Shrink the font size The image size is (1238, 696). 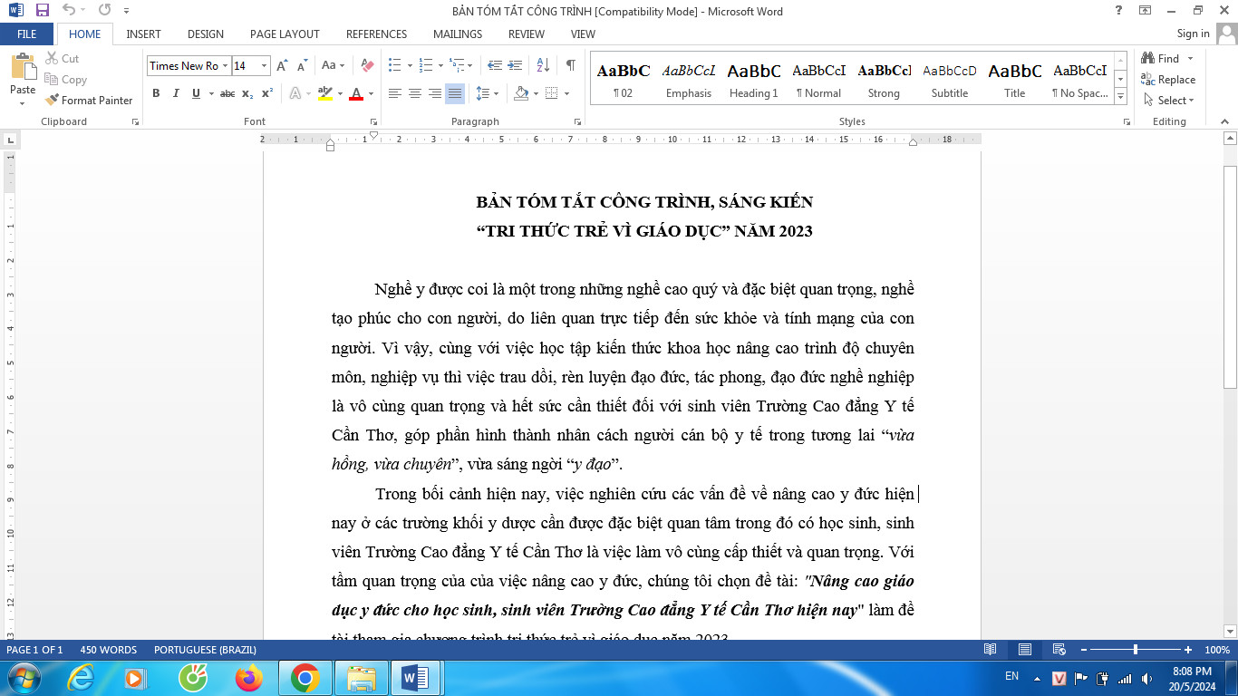tap(302, 65)
